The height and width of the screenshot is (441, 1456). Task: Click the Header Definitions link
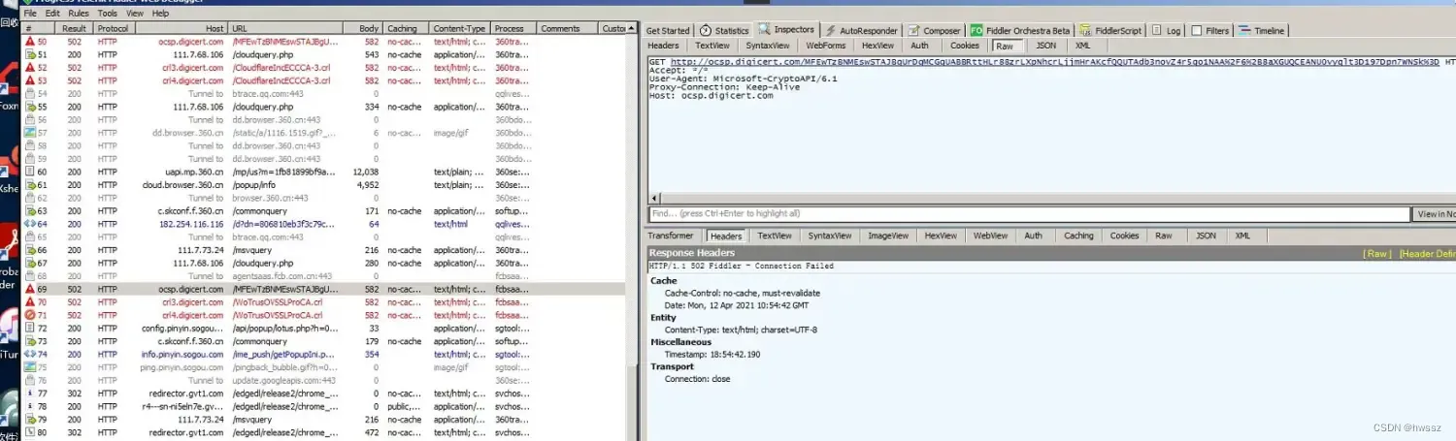(1427, 253)
